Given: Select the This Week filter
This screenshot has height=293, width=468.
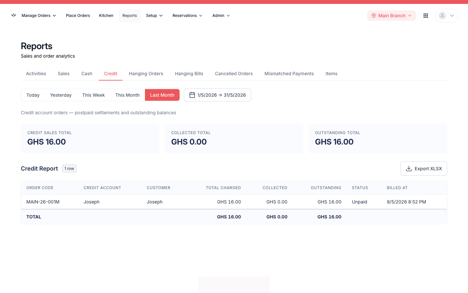Looking at the screenshot, I should click(x=94, y=95).
